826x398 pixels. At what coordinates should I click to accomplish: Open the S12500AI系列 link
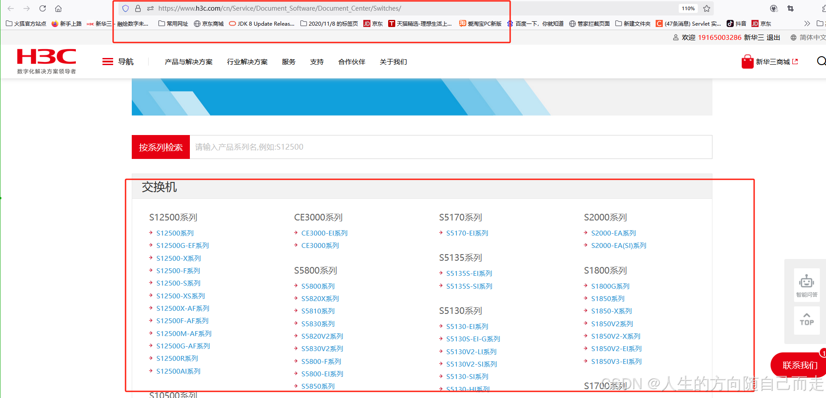tap(178, 371)
